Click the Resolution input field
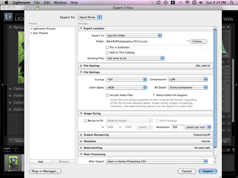The width and height of the screenshot is (238, 178). point(177,127)
